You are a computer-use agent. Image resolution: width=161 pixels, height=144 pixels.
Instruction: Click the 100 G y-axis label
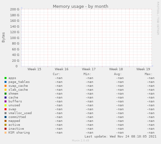coord(15,38)
